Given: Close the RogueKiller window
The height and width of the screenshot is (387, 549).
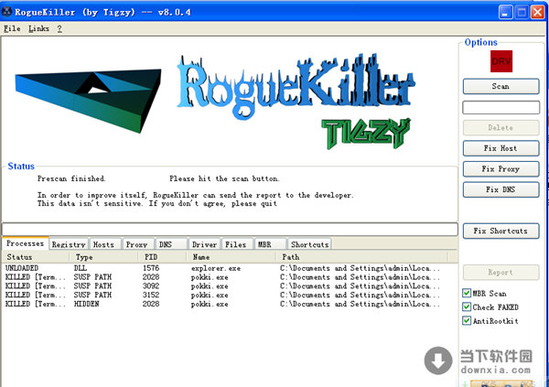Looking at the screenshot, I should tap(537, 12).
